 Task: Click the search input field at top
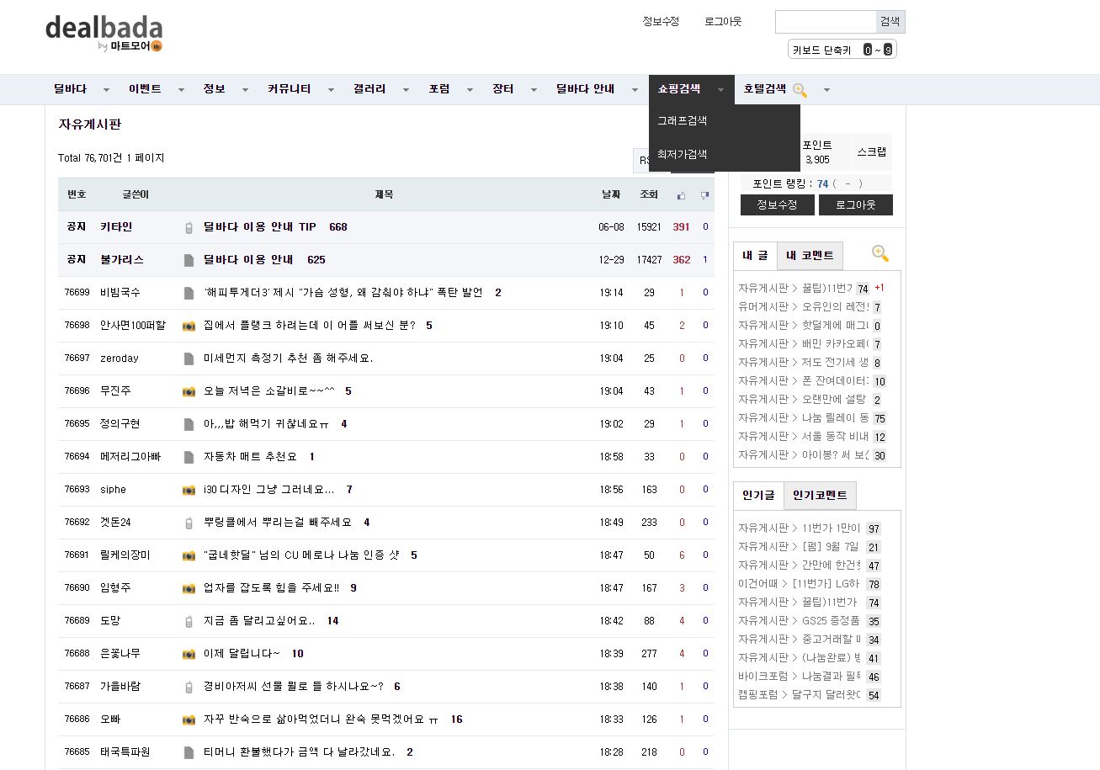[825, 22]
